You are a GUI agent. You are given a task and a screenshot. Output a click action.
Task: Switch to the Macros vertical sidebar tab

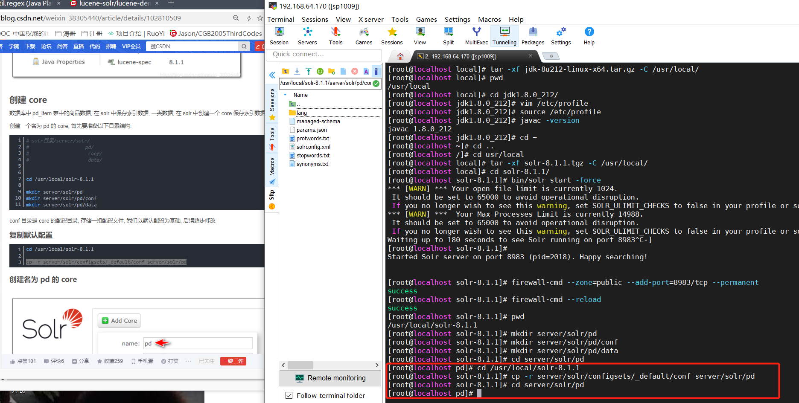pyautogui.click(x=272, y=171)
